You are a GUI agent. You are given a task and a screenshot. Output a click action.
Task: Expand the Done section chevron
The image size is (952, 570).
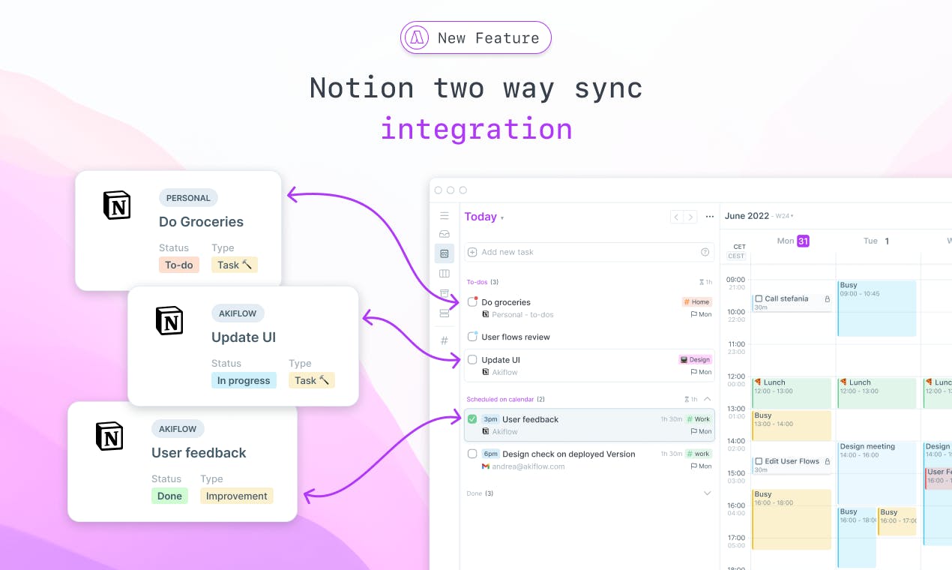(x=707, y=493)
